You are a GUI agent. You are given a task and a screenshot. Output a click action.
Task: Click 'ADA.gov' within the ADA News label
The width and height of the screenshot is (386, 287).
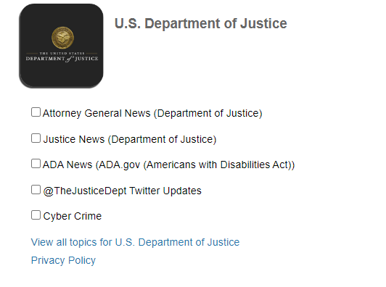pos(120,165)
